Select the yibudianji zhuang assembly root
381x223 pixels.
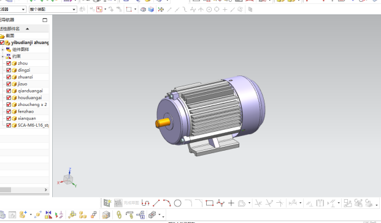[29, 42]
